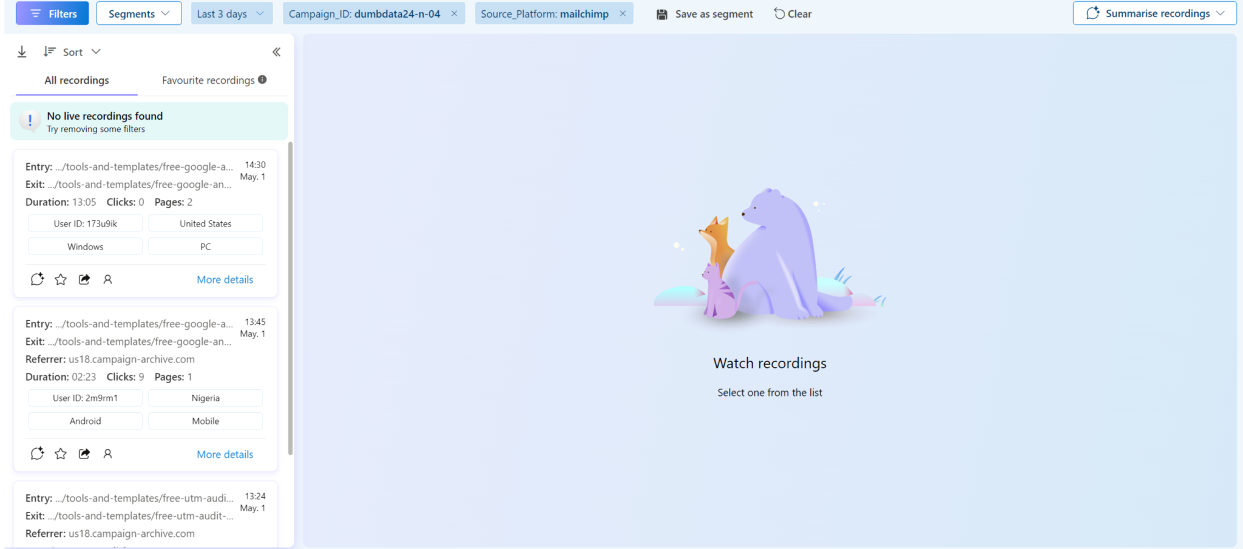This screenshot has width=1243, height=549.
Task: Summarise the 14:30 recording with AI icon
Action: pyautogui.click(x=37, y=279)
